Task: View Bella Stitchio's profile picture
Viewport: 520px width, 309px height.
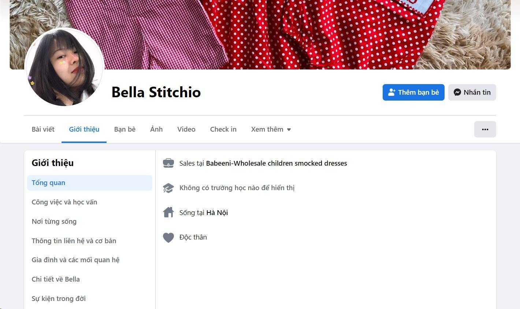Action: [x=64, y=68]
